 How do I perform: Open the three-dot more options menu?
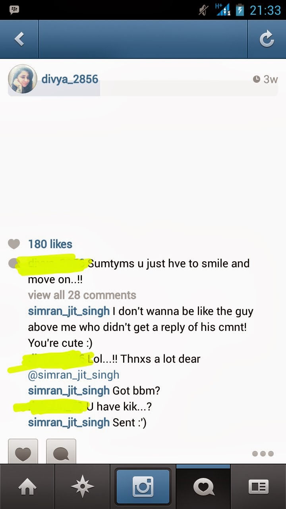(263, 454)
